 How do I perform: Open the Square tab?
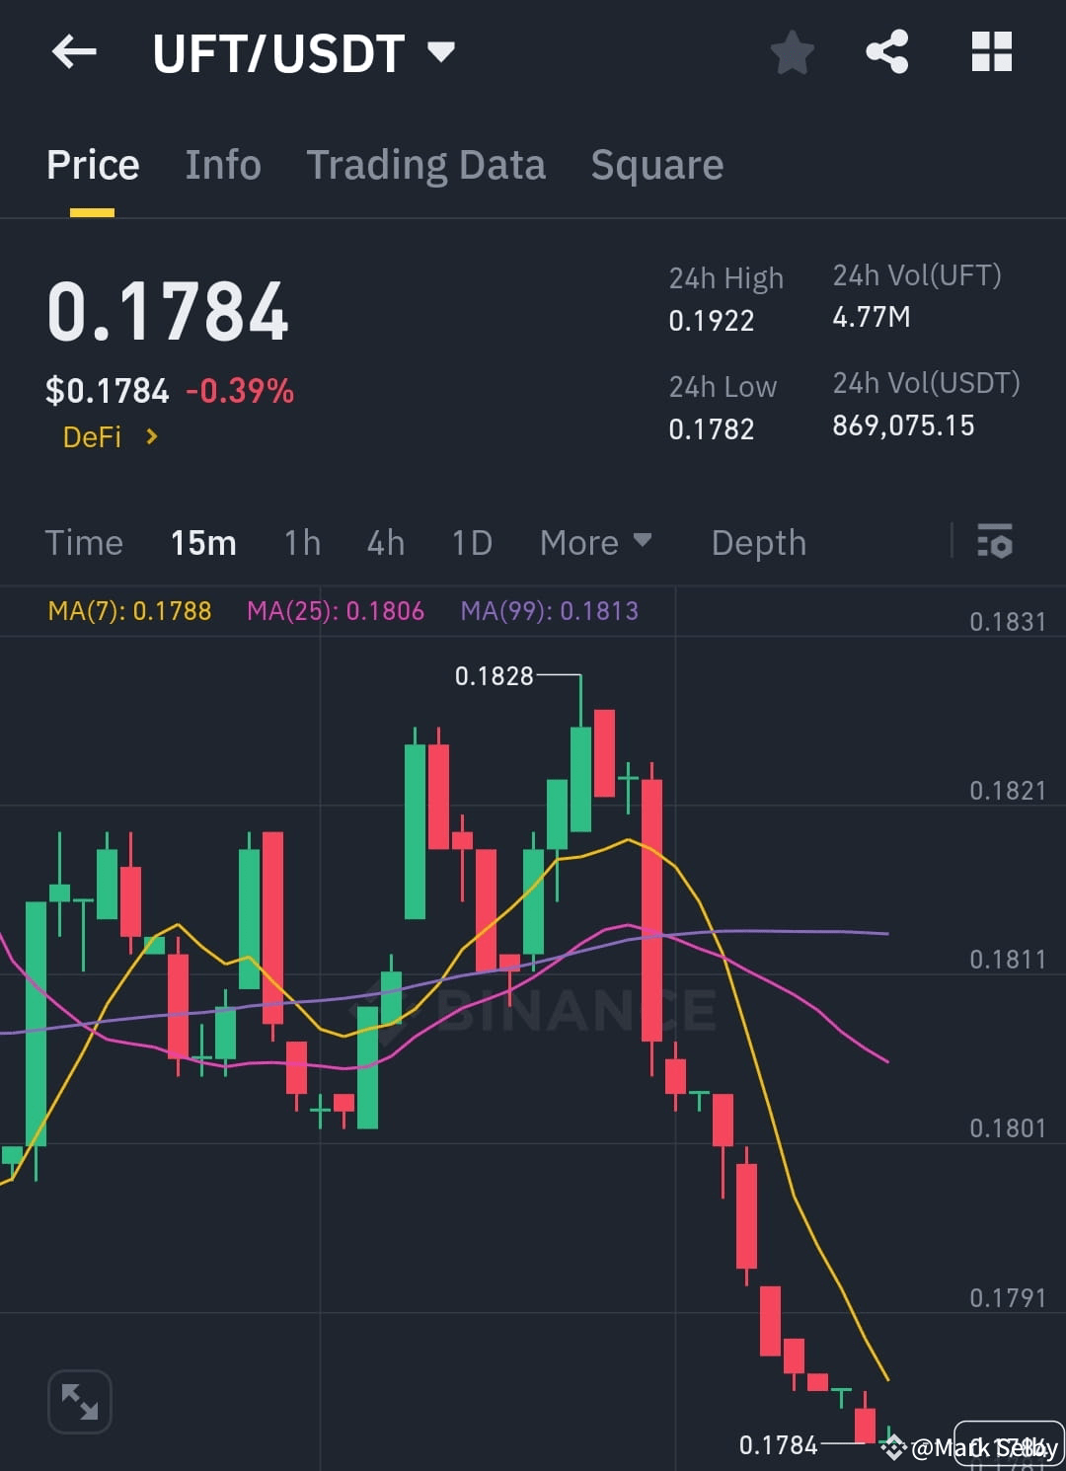(656, 165)
